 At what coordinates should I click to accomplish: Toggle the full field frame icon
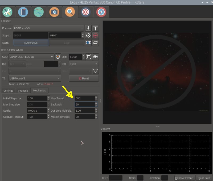click(x=89, y=57)
